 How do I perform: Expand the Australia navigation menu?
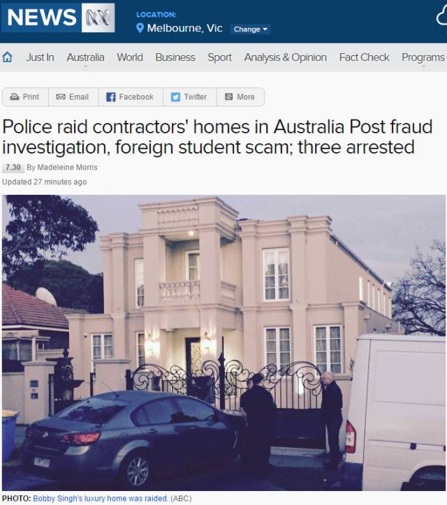coord(85,58)
